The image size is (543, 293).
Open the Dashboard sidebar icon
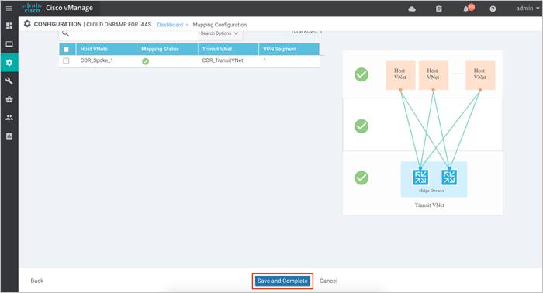pyautogui.click(x=9, y=26)
